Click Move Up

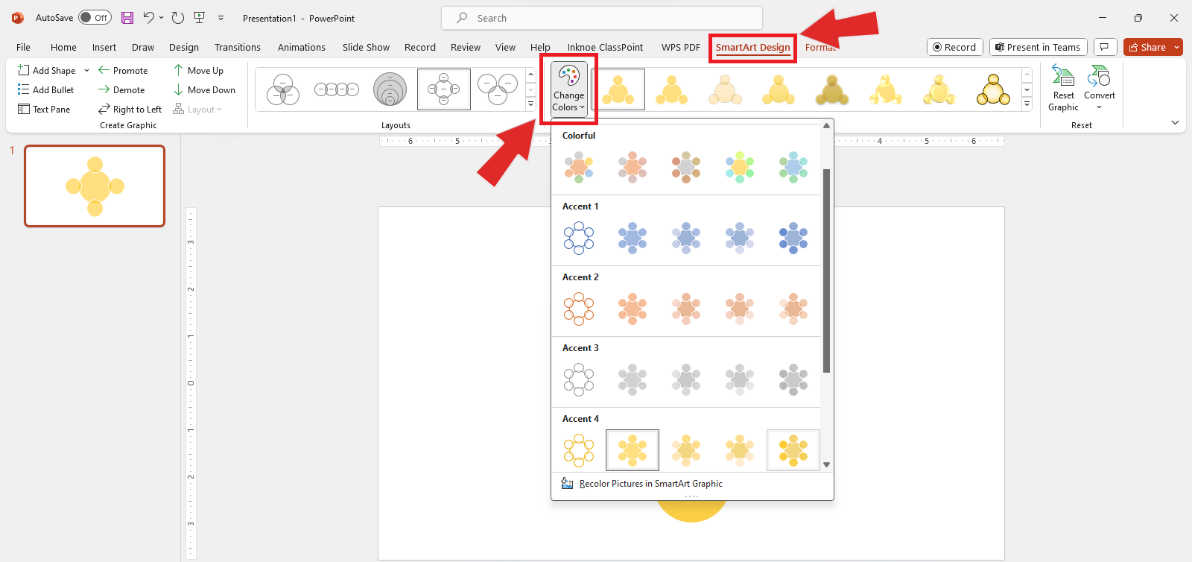[198, 71]
